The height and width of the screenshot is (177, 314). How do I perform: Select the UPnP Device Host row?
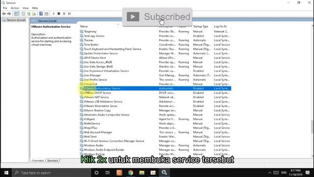point(155,58)
